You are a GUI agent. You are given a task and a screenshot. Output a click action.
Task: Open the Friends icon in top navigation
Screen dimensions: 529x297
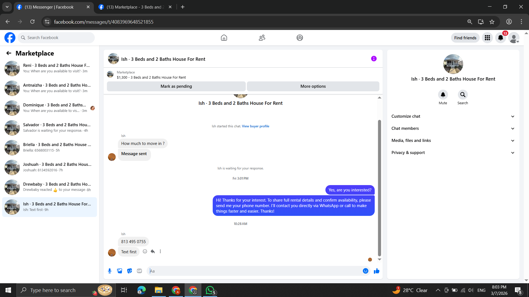click(x=262, y=38)
